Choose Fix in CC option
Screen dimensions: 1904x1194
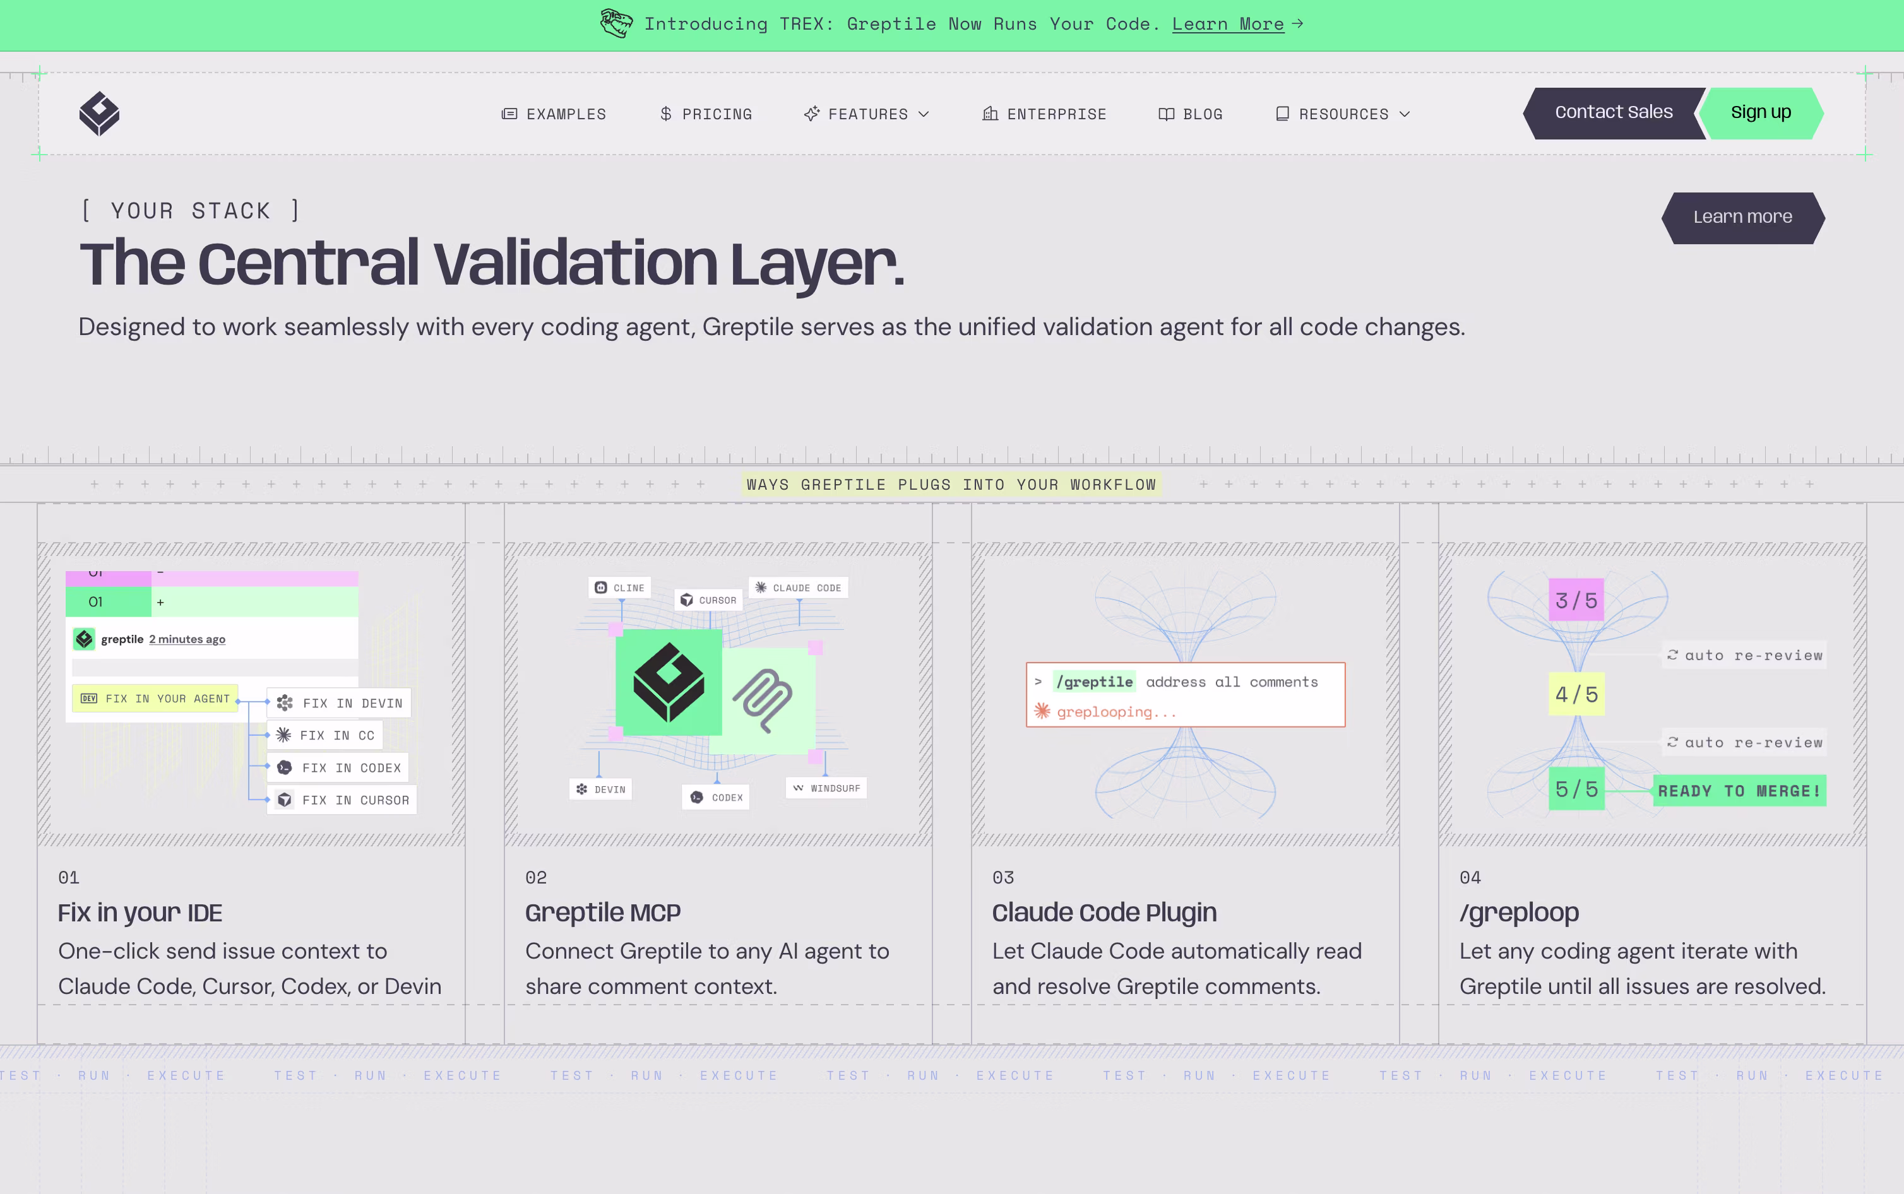pos(325,735)
